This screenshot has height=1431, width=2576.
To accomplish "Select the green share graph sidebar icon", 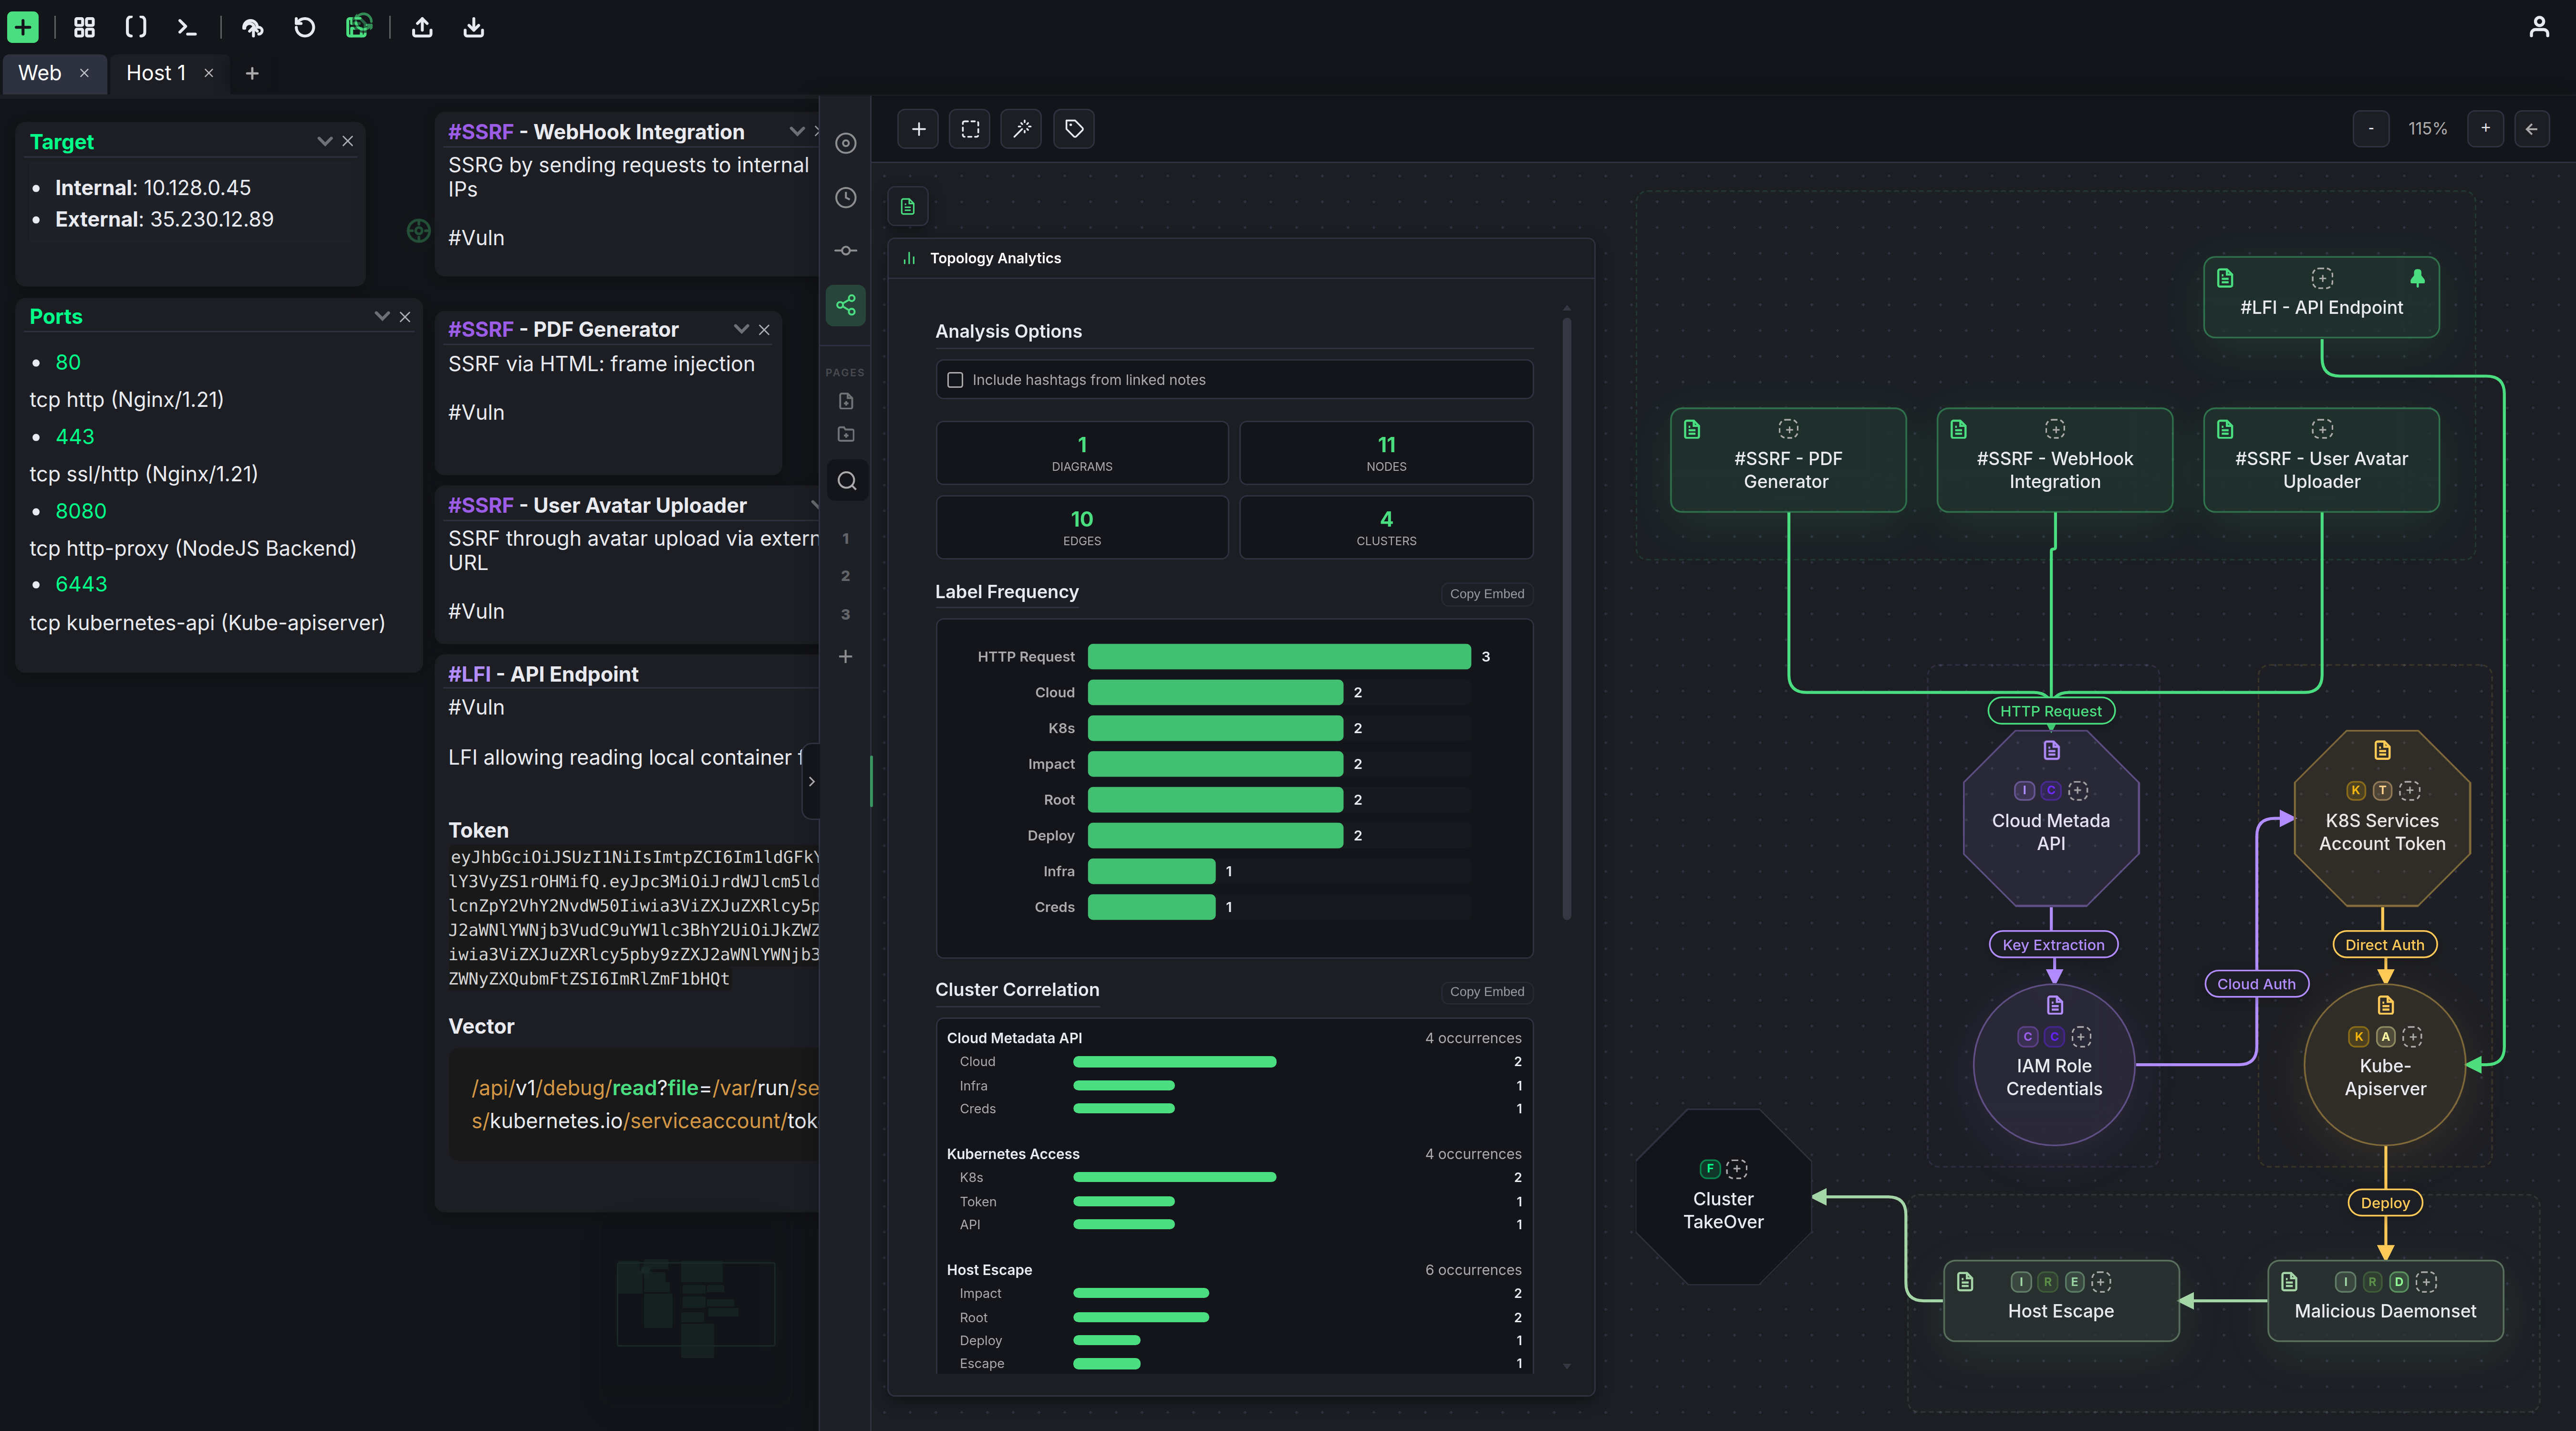I will 846,305.
